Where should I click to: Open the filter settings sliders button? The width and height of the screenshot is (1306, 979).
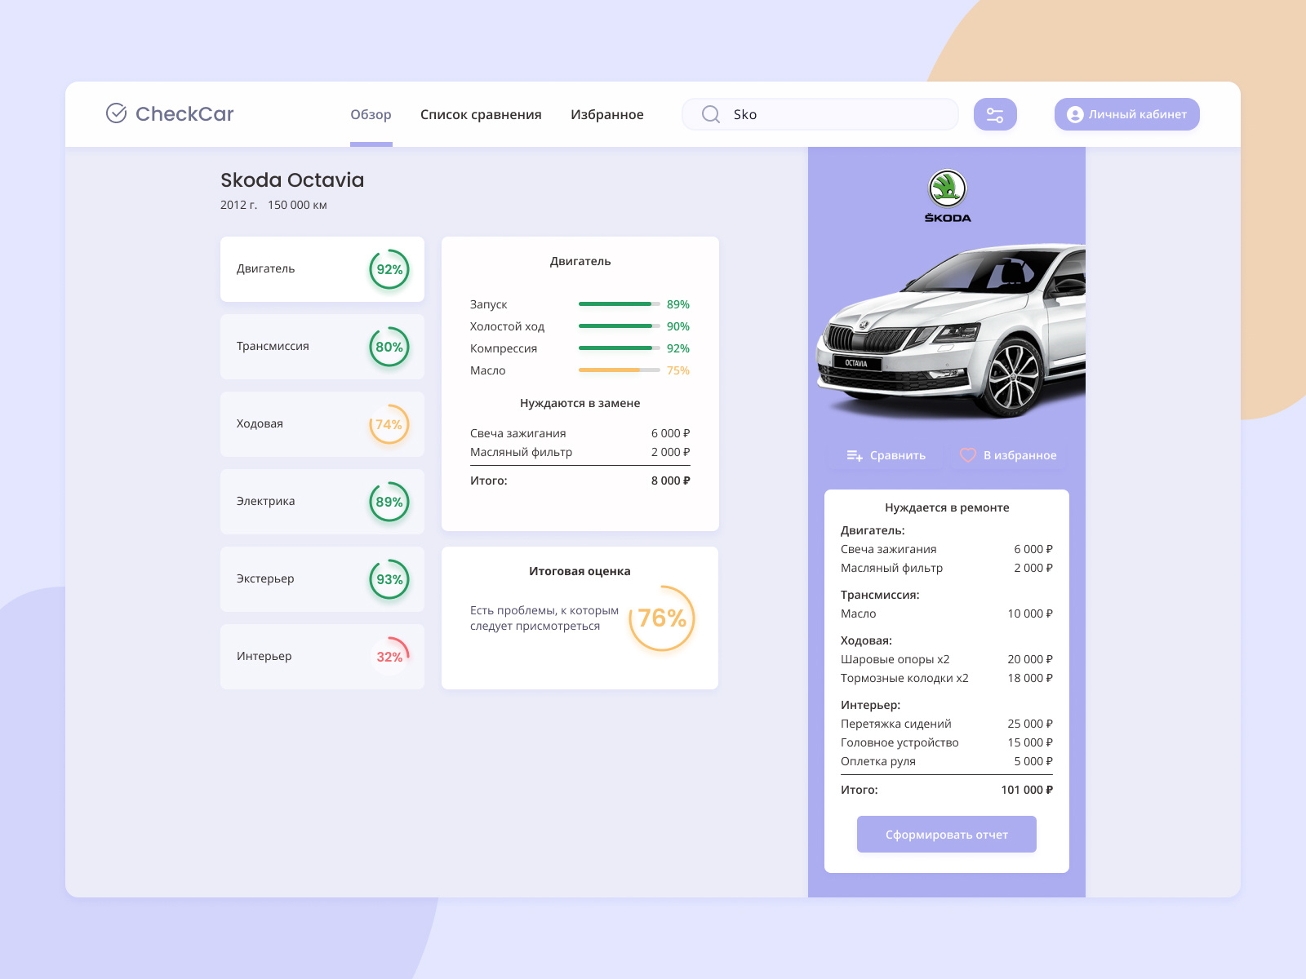coord(995,114)
